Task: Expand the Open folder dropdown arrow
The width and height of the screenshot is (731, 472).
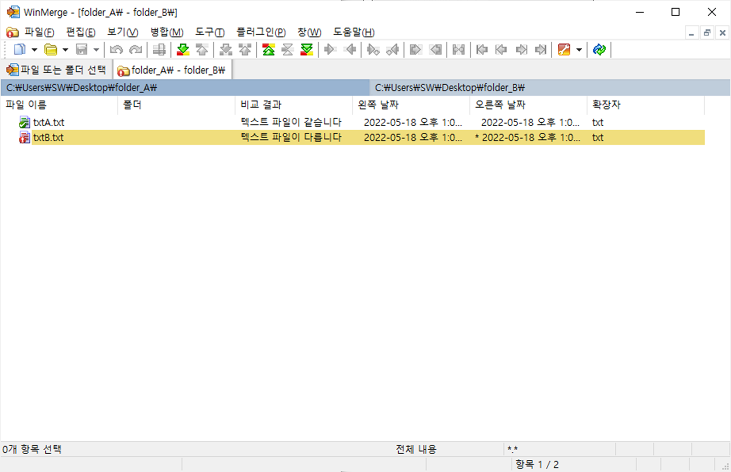Action: click(x=65, y=50)
